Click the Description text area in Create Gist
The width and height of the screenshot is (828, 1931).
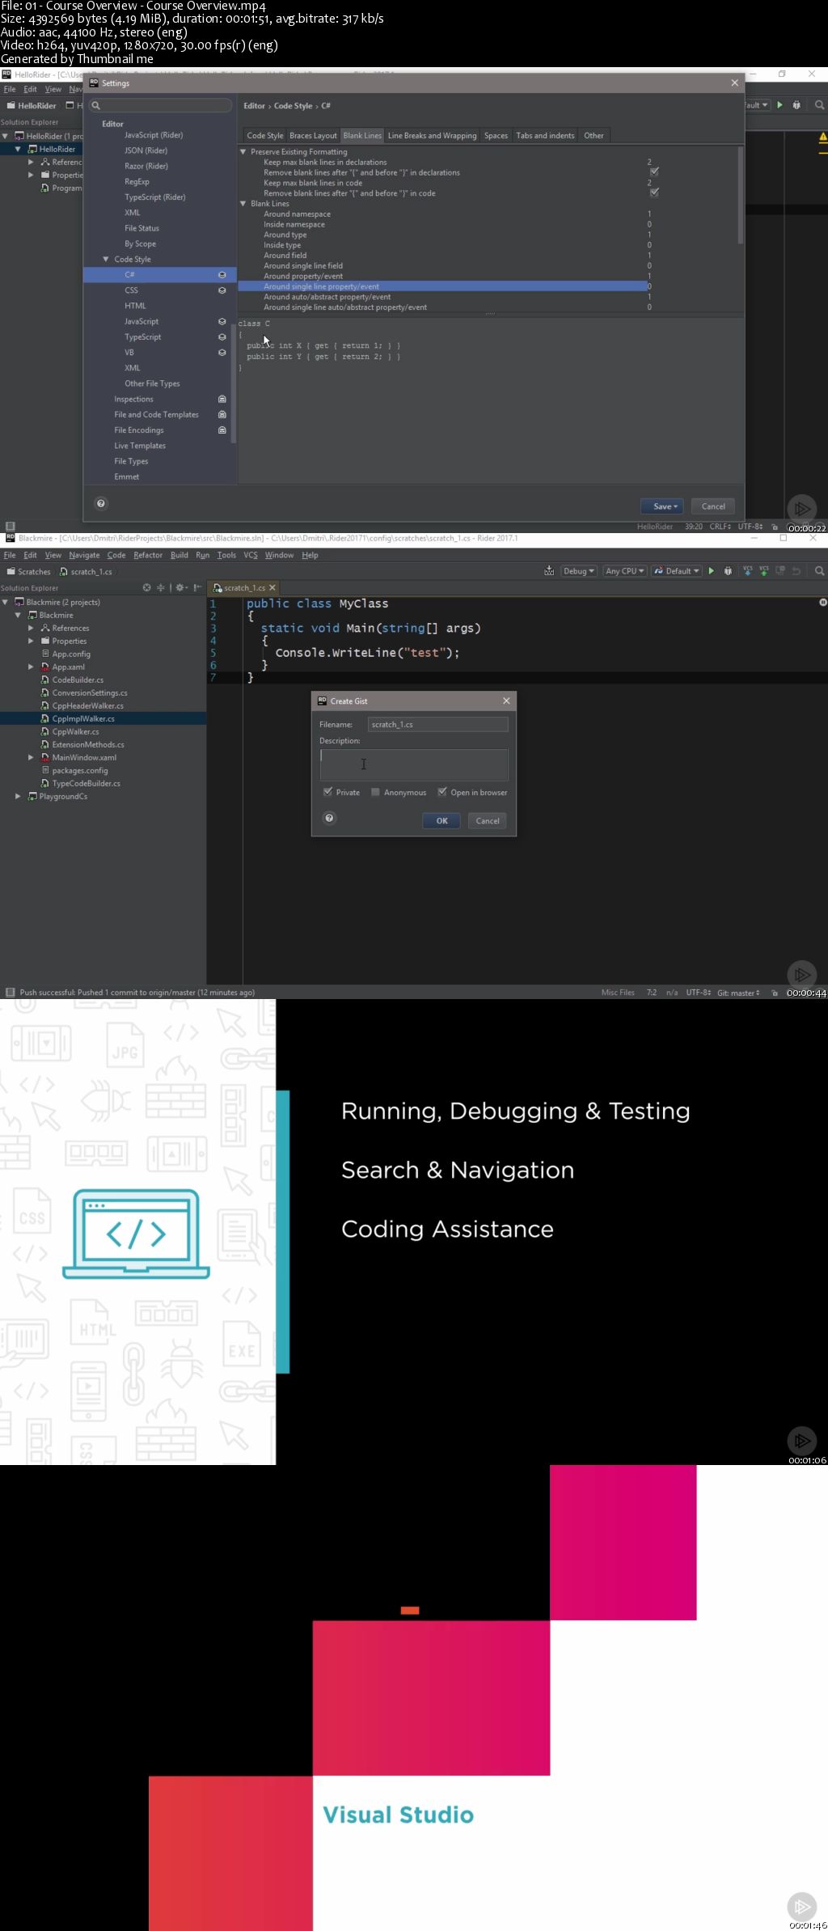(414, 764)
